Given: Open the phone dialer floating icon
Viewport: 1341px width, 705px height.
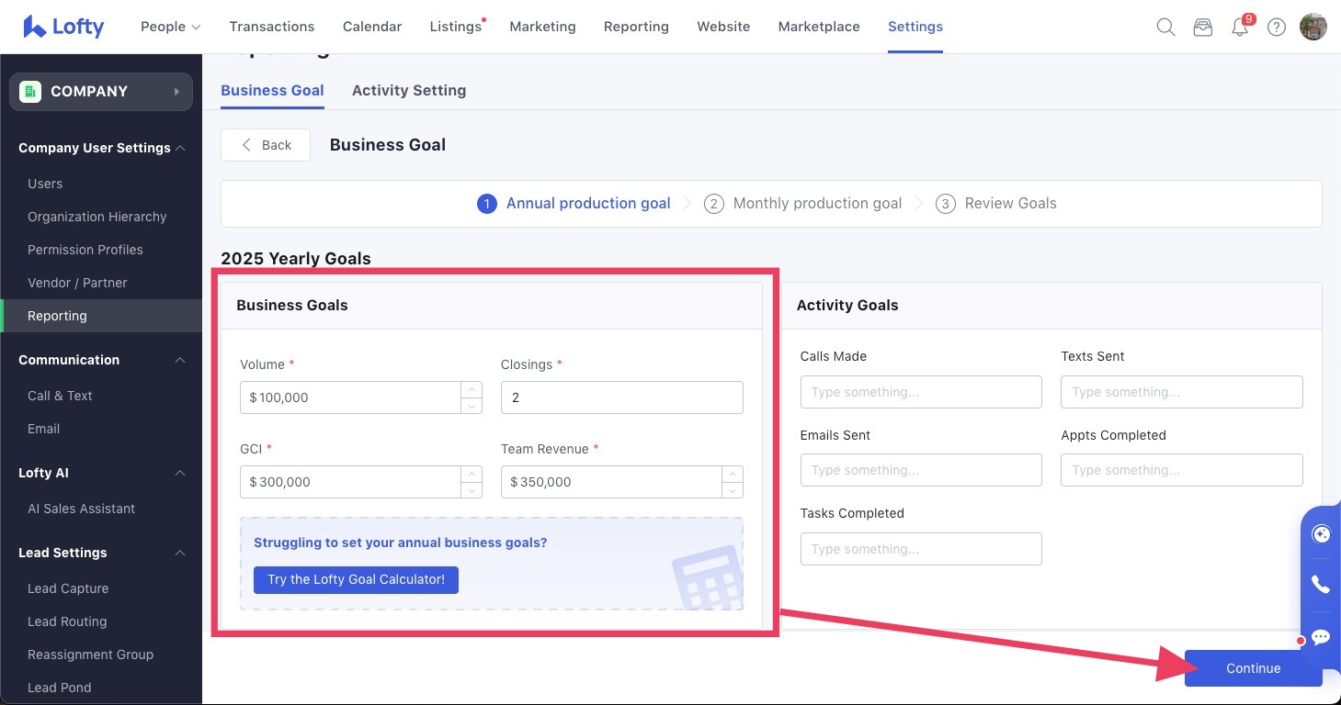Looking at the screenshot, I should tap(1321, 585).
